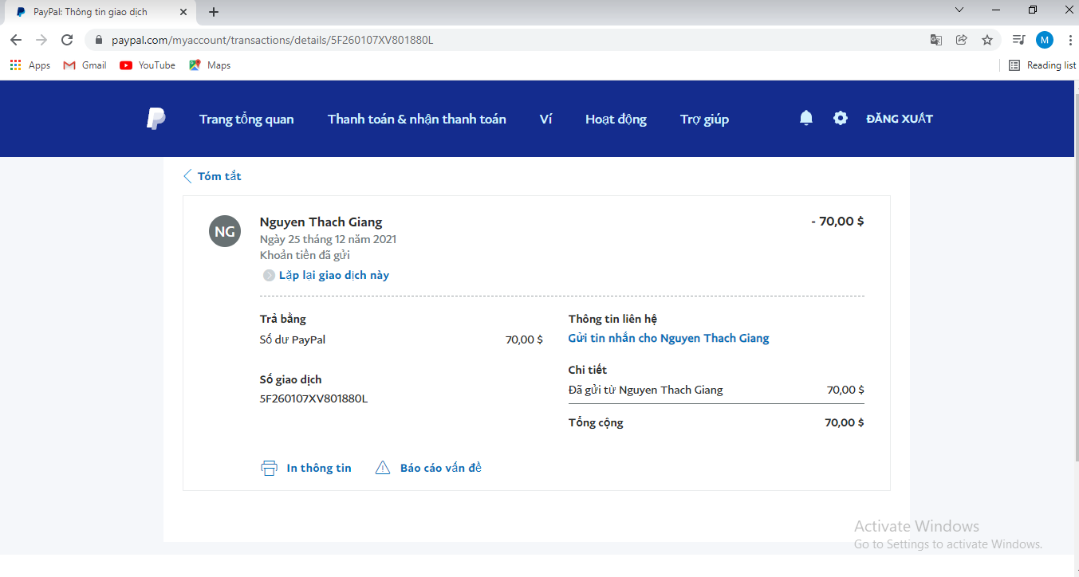Open the notifications bell
Viewport: 1079px width, 577px height.
pos(806,119)
